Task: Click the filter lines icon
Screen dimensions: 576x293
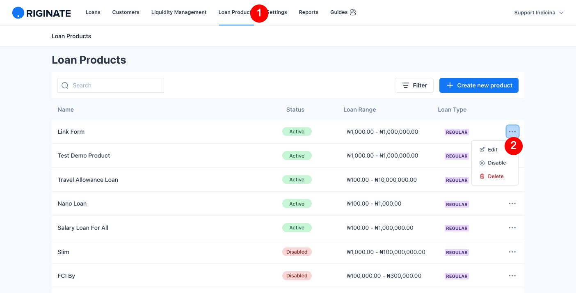Action: point(405,85)
